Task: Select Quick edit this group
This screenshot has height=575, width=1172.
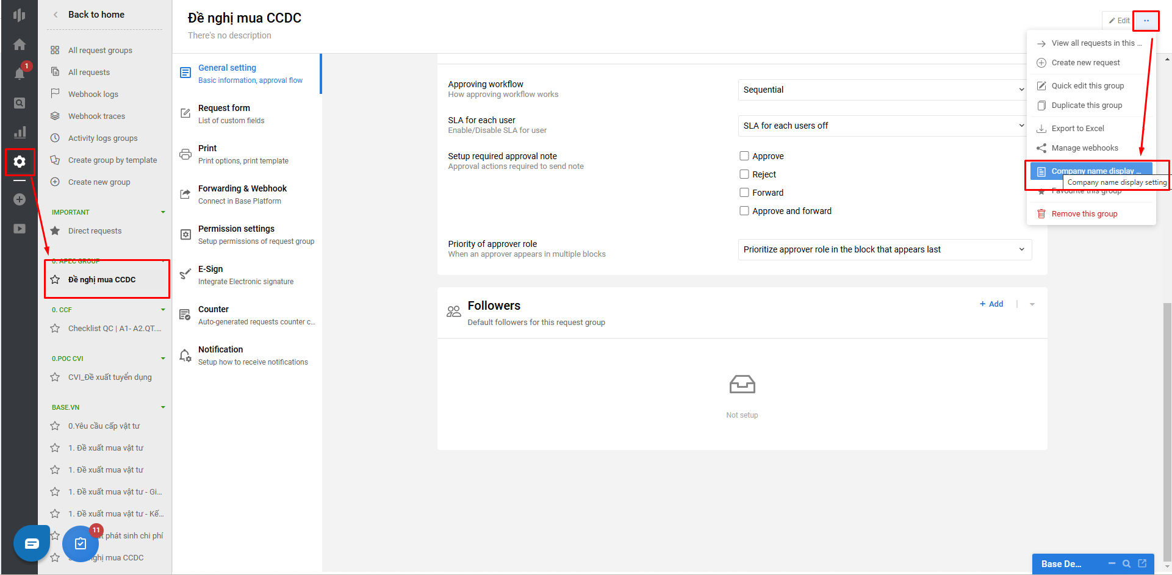Action: click(1091, 86)
